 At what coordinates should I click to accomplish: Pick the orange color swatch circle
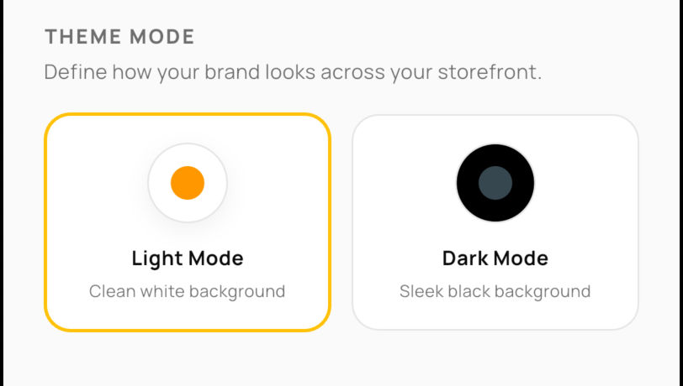[x=188, y=183]
